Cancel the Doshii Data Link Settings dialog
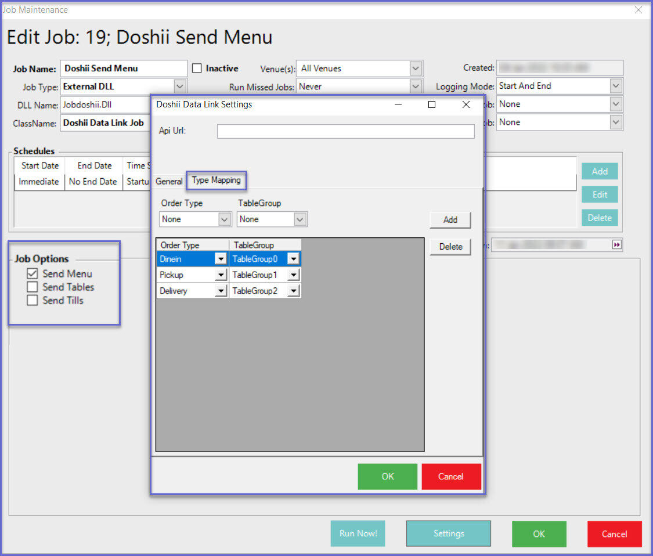Image resolution: width=653 pixels, height=556 pixels. [x=451, y=476]
